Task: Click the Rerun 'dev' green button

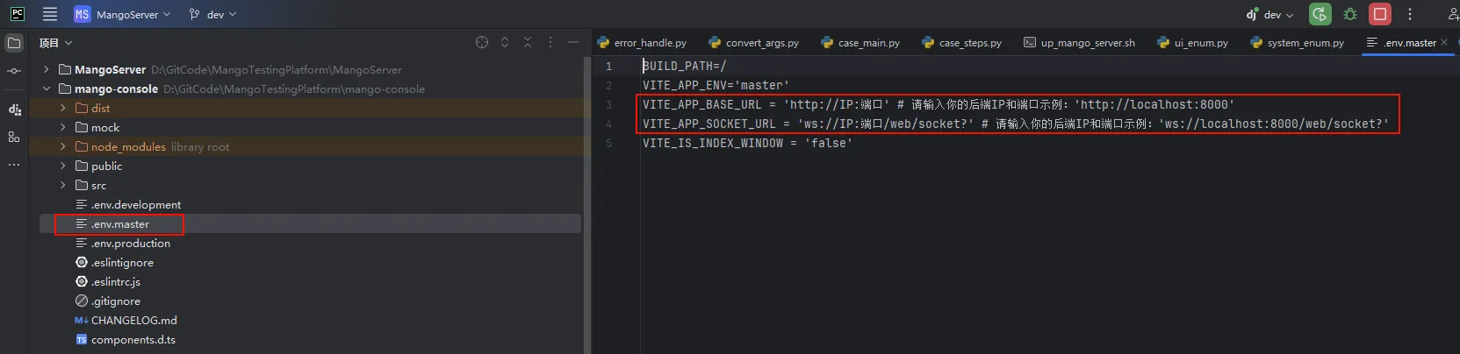Action: coord(1320,14)
